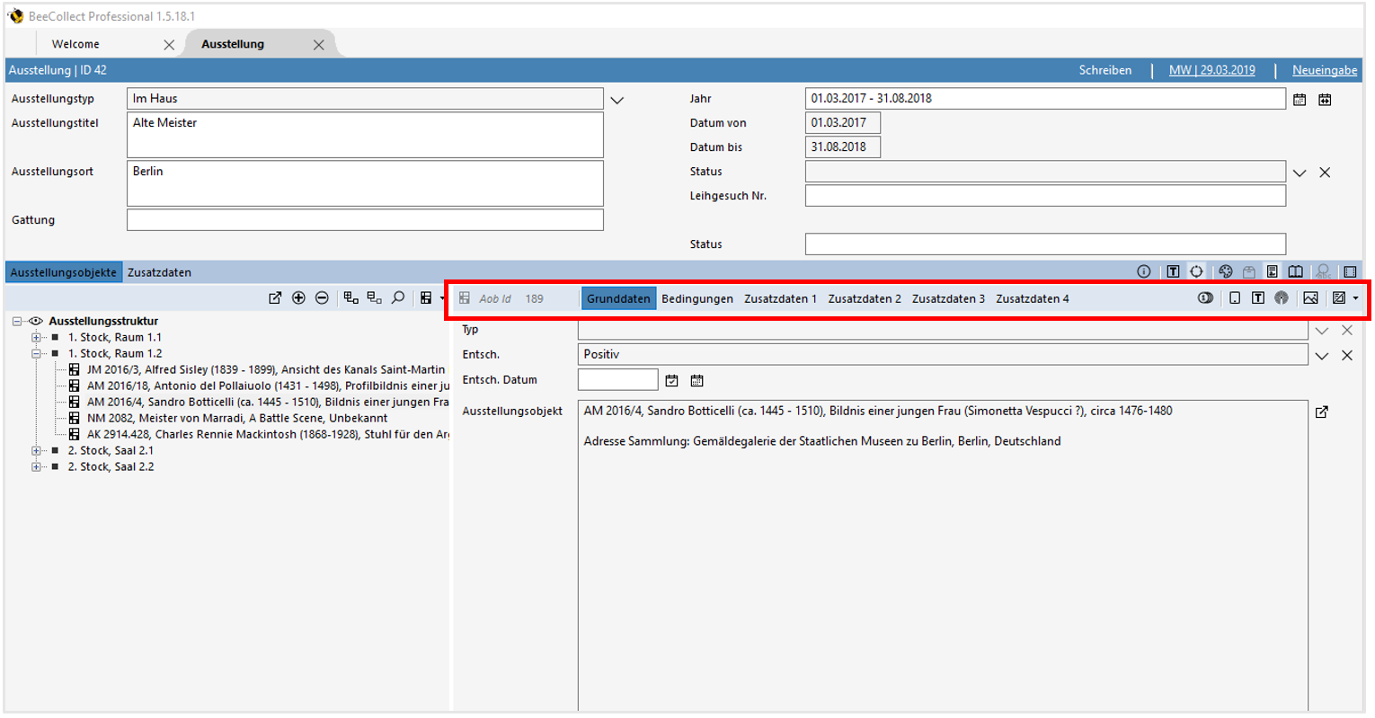Click the circled plus icon above the tree
This screenshot has width=1375, height=718.
(298, 298)
